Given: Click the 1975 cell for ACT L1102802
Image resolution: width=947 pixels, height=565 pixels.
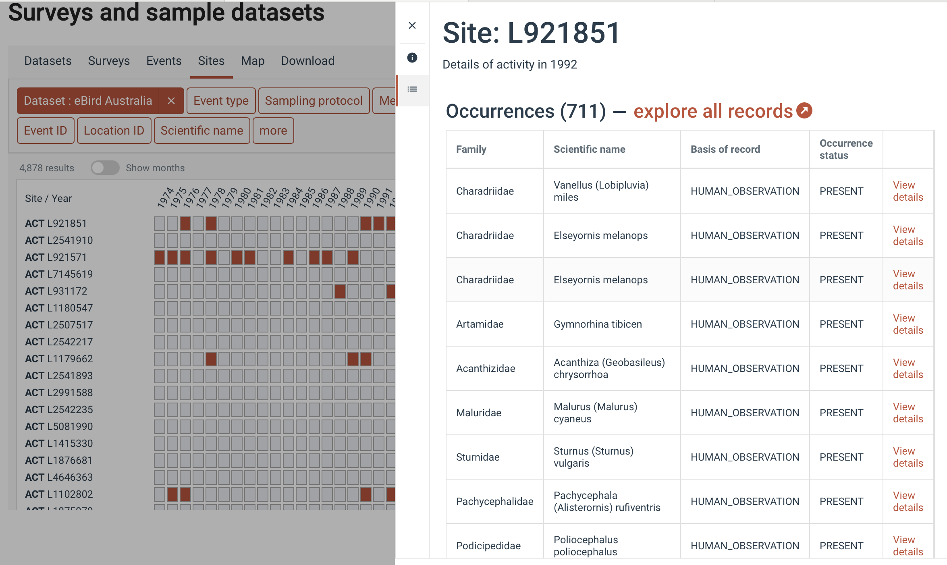Looking at the screenshot, I should click(x=172, y=494).
